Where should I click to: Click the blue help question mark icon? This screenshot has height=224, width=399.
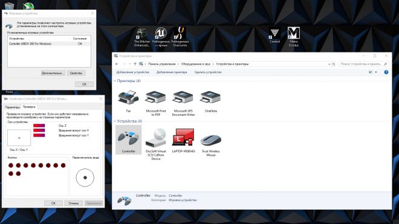click(x=386, y=72)
